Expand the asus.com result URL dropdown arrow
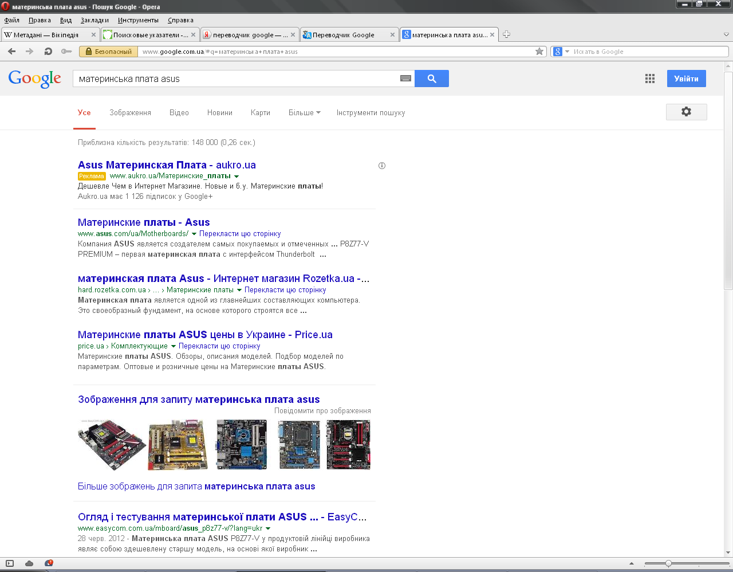Screen dimensions: 733x572 (x=194, y=234)
